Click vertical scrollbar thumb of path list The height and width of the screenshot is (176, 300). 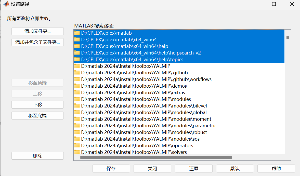[288, 38]
